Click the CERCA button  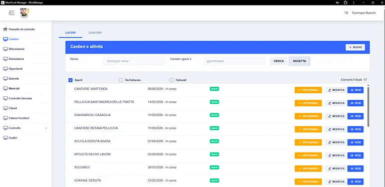(279, 61)
